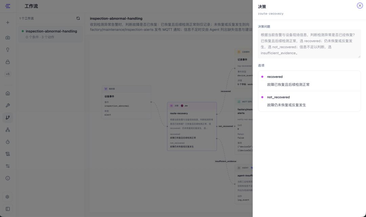Click the 工作流 page heading

31,6
